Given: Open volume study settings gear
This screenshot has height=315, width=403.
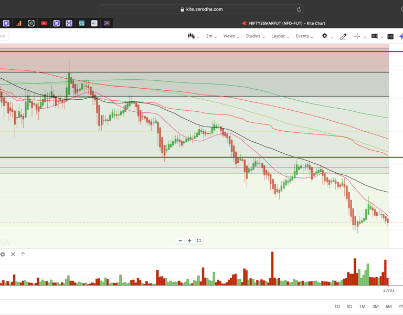Looking at the screenshot, I should 3,254.
